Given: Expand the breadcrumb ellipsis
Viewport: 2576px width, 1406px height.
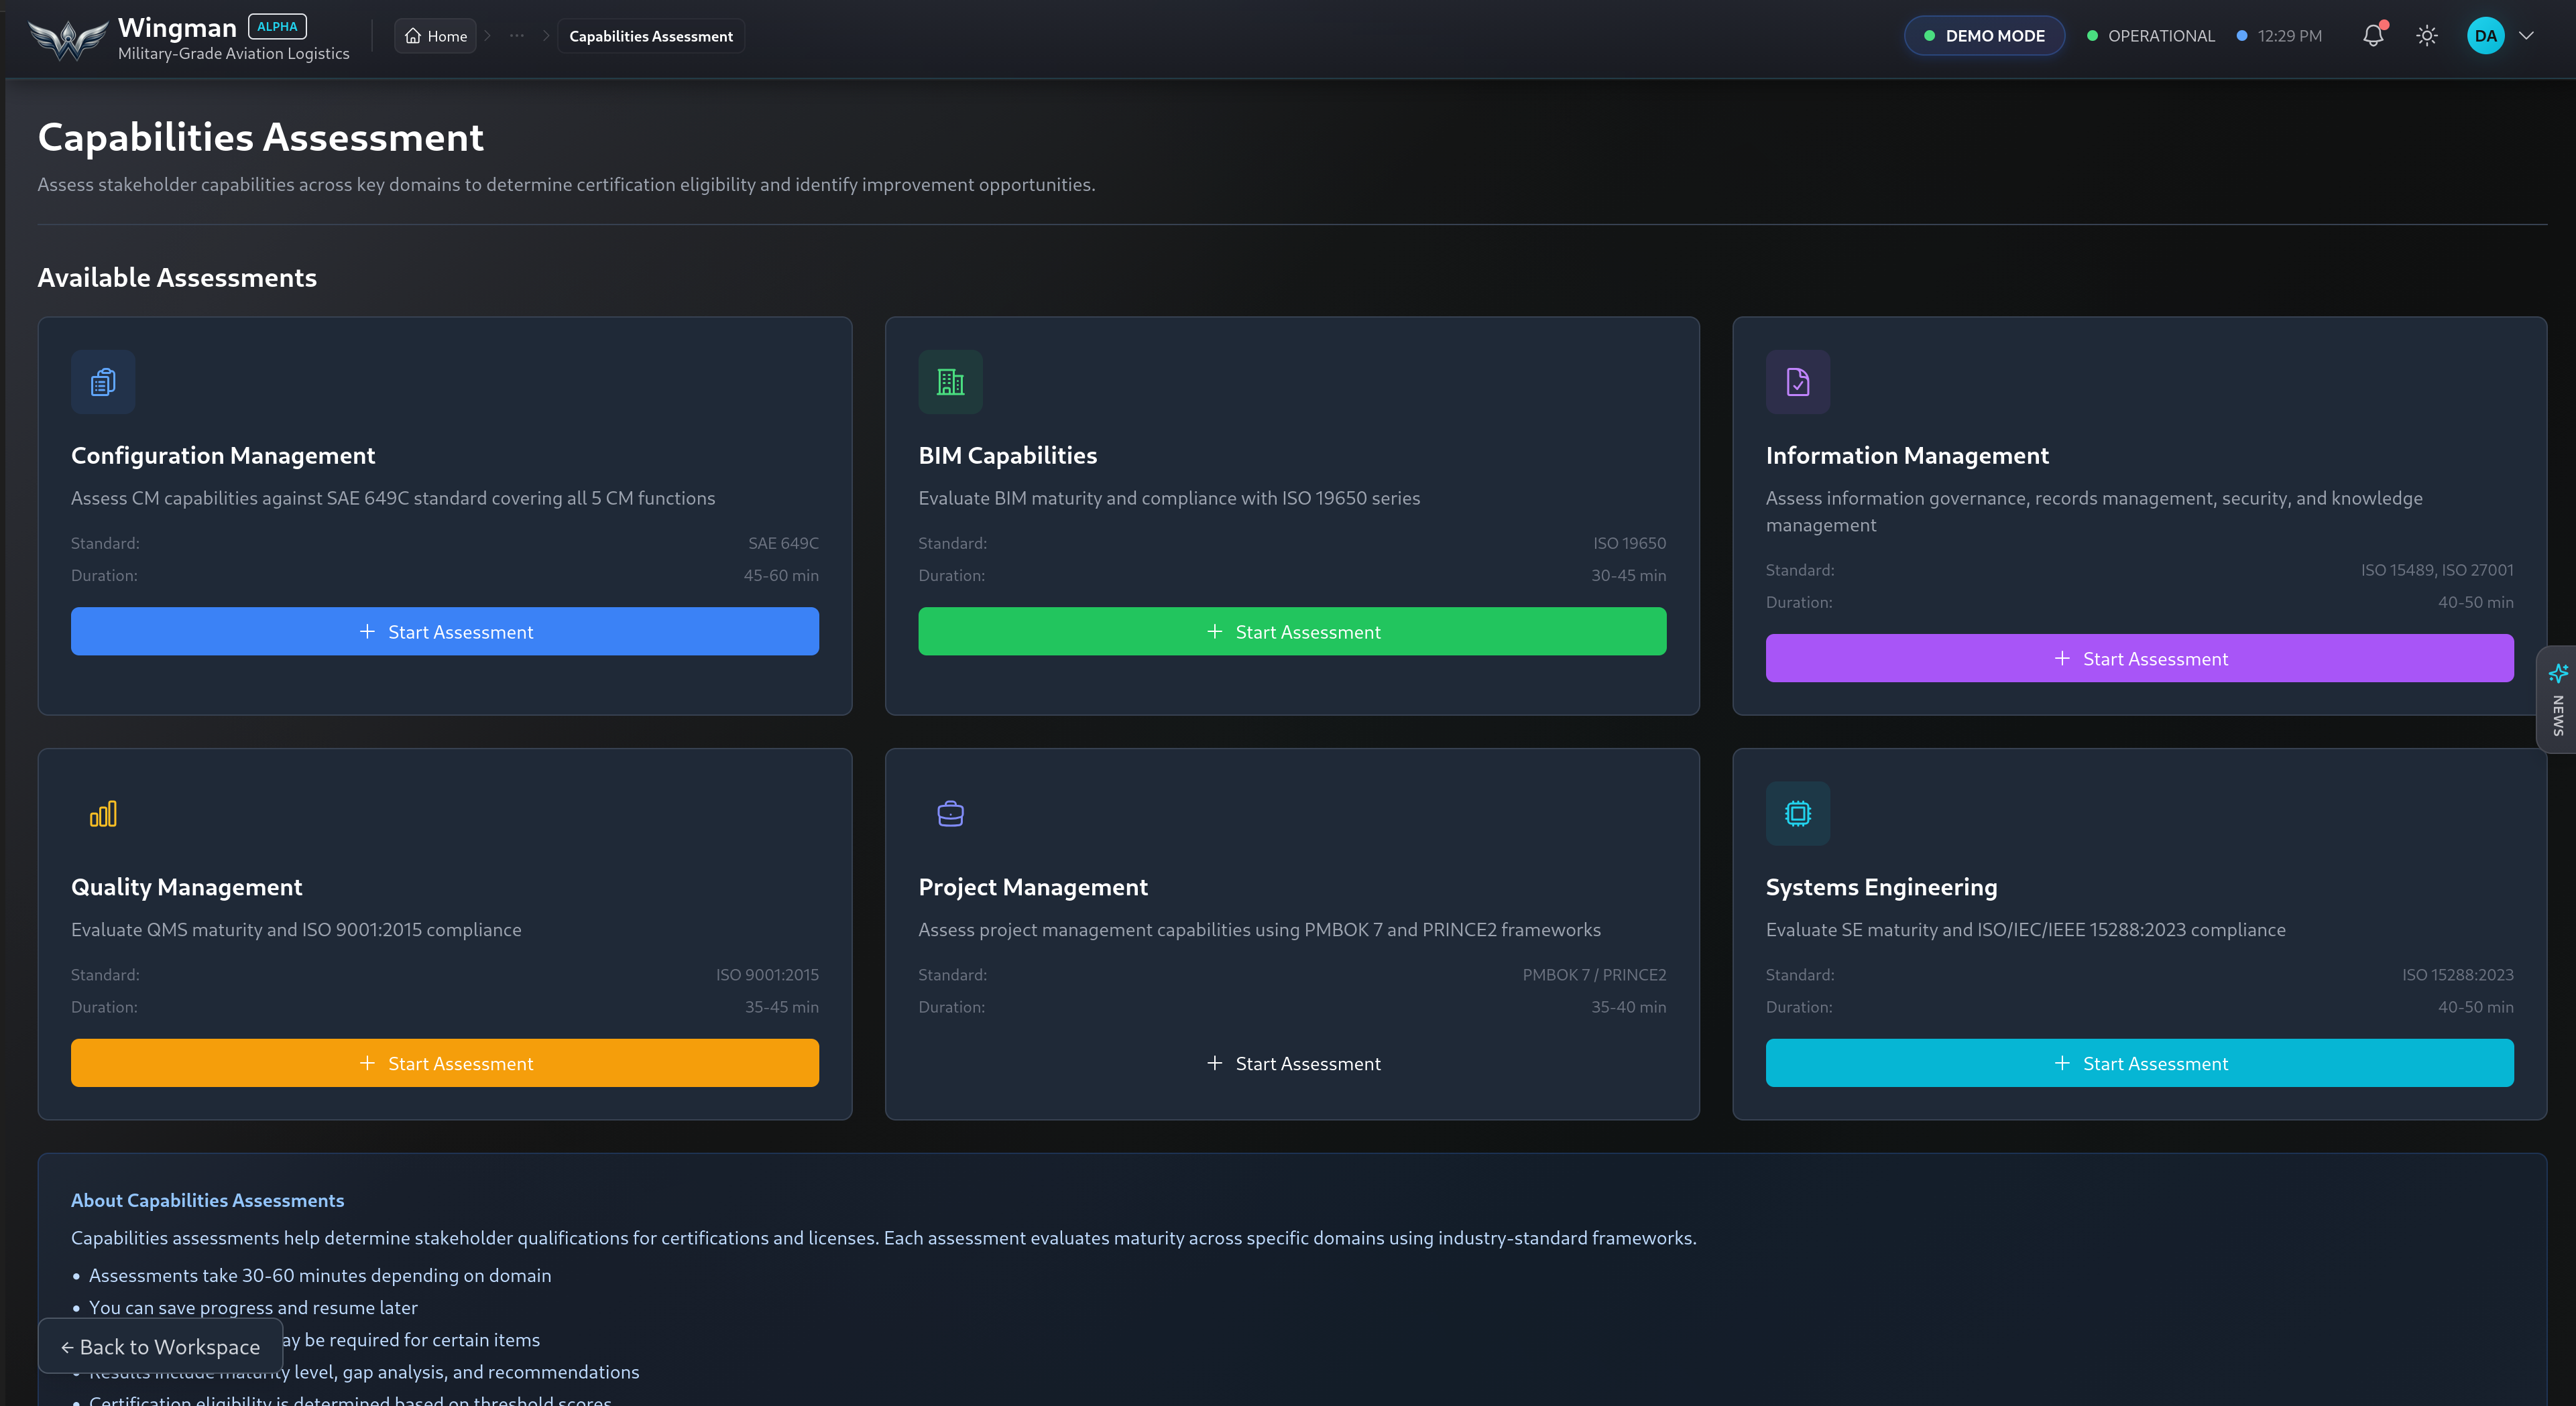Looking at the screenshot, I should pyautogui.click(x=516, y=36).
